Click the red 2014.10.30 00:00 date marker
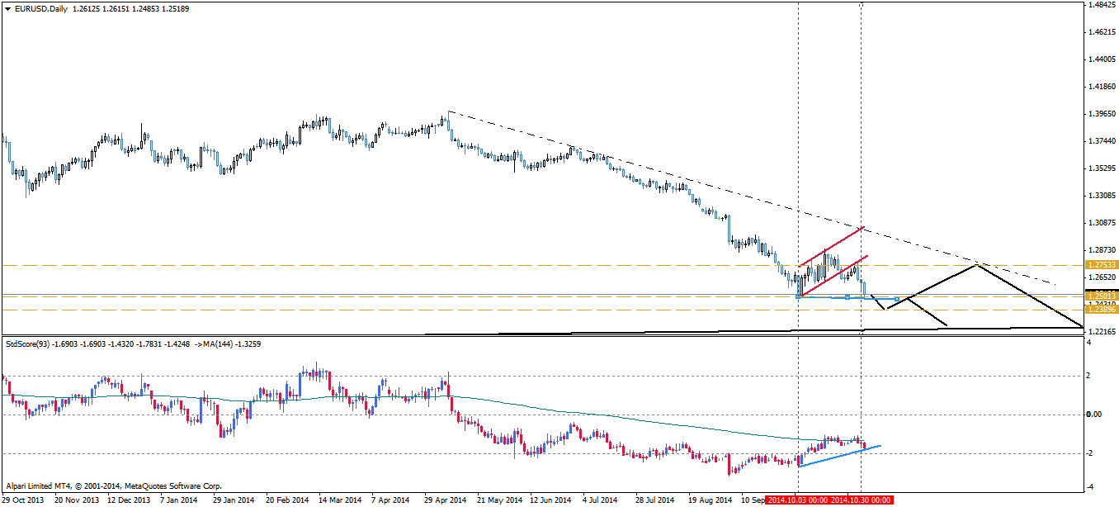 [x=860, y=500]
